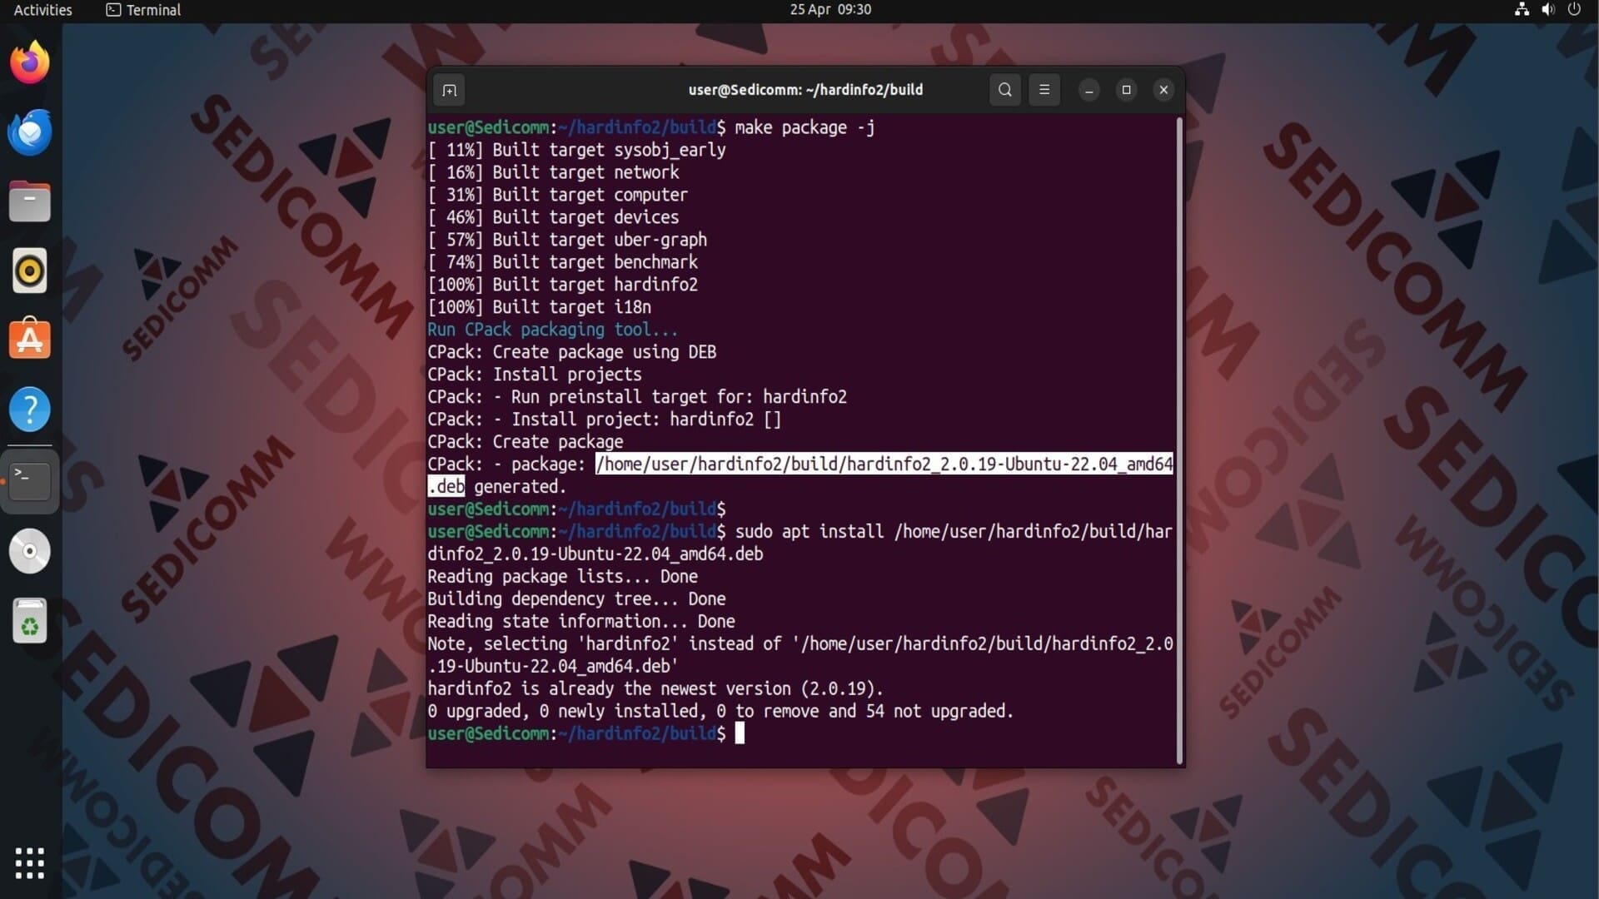Open the Help application

[x=30, y=410]
